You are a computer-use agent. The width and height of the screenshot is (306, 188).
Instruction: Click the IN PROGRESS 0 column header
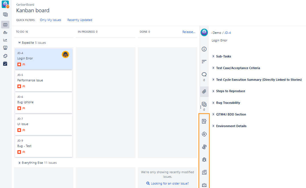pyautogui.click(x=88, y=32)
